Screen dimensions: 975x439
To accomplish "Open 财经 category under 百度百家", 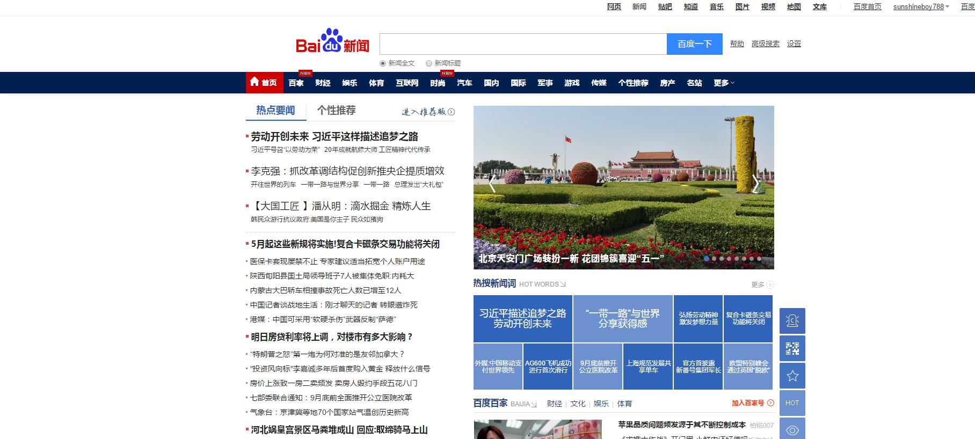I will point(555,404).
